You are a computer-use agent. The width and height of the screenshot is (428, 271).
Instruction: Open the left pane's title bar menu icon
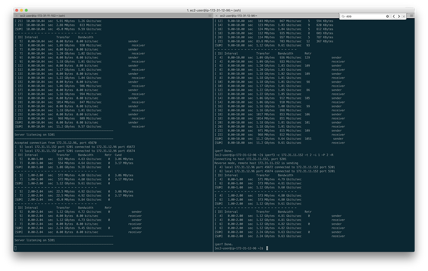[x=210, y=16]
